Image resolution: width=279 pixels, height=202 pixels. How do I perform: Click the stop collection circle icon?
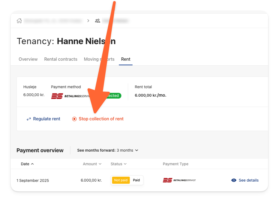coord(74,119)
